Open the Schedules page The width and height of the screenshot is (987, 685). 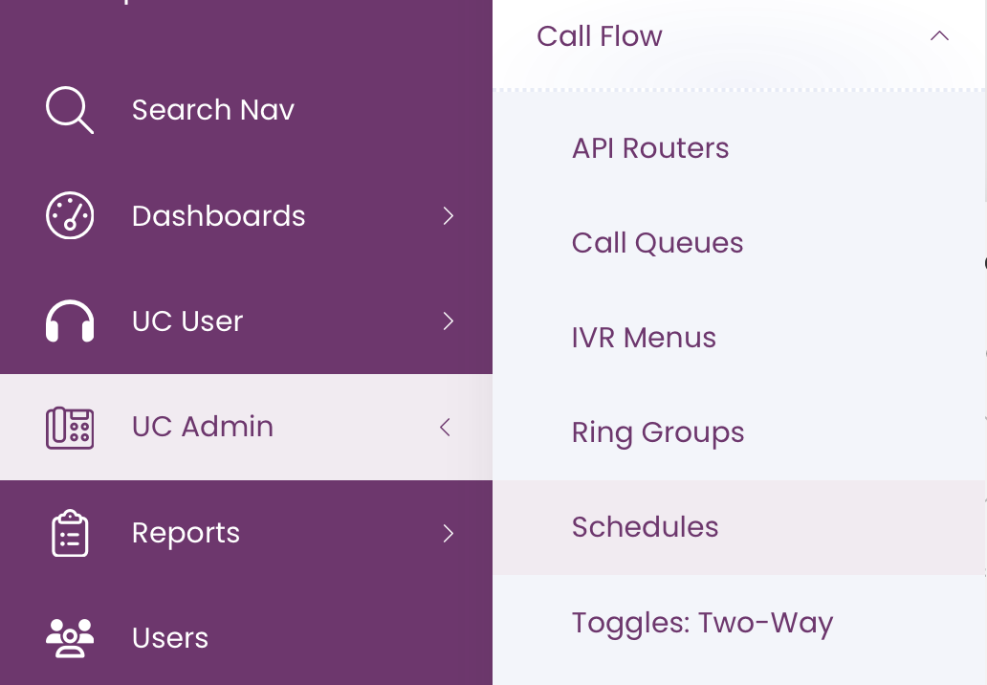[645, 527]
